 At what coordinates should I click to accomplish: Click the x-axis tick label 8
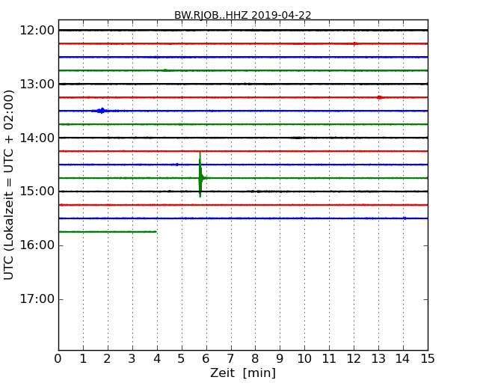(x=255, y=359)
